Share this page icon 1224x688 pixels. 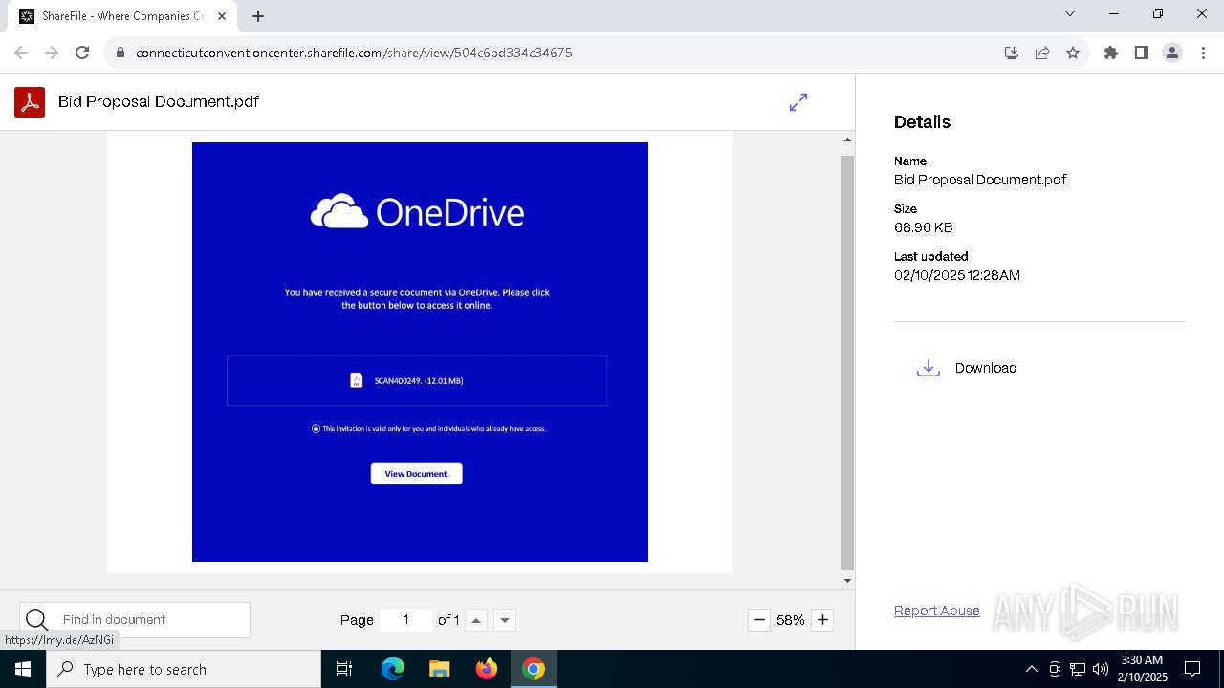tap(1042, 53)
